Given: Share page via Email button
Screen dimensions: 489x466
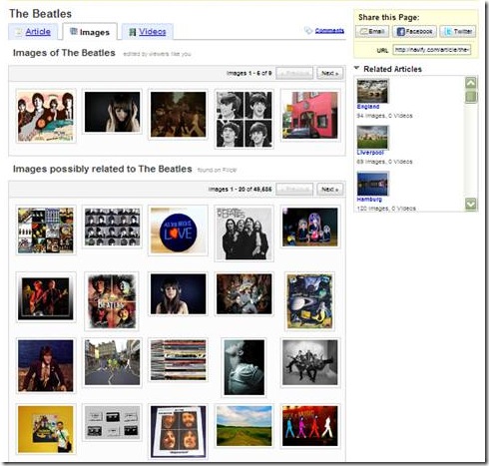Looking at the screenshot, I should tap(372, 32).
